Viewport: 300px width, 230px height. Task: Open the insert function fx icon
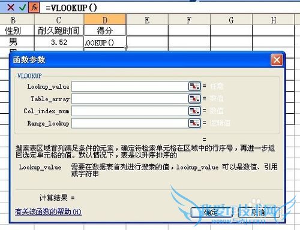point(34,8)
